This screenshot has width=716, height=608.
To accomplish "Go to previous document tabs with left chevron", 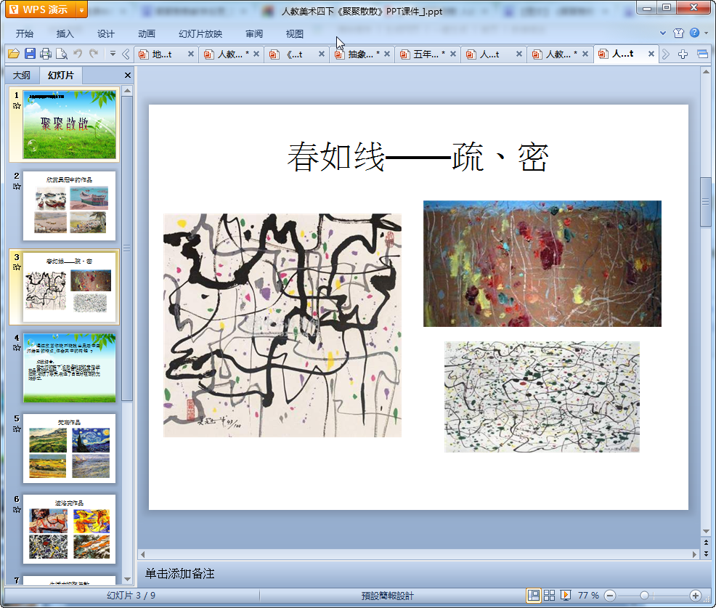I will pos(126,54).
